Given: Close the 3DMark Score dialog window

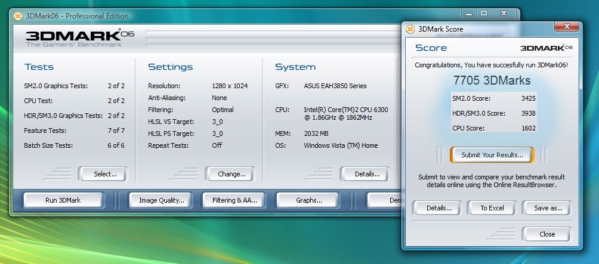Looking at the screenshot, I should [x=567, y=27].
